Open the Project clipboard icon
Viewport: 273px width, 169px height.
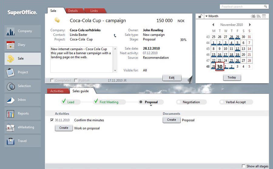click(10, 72)
